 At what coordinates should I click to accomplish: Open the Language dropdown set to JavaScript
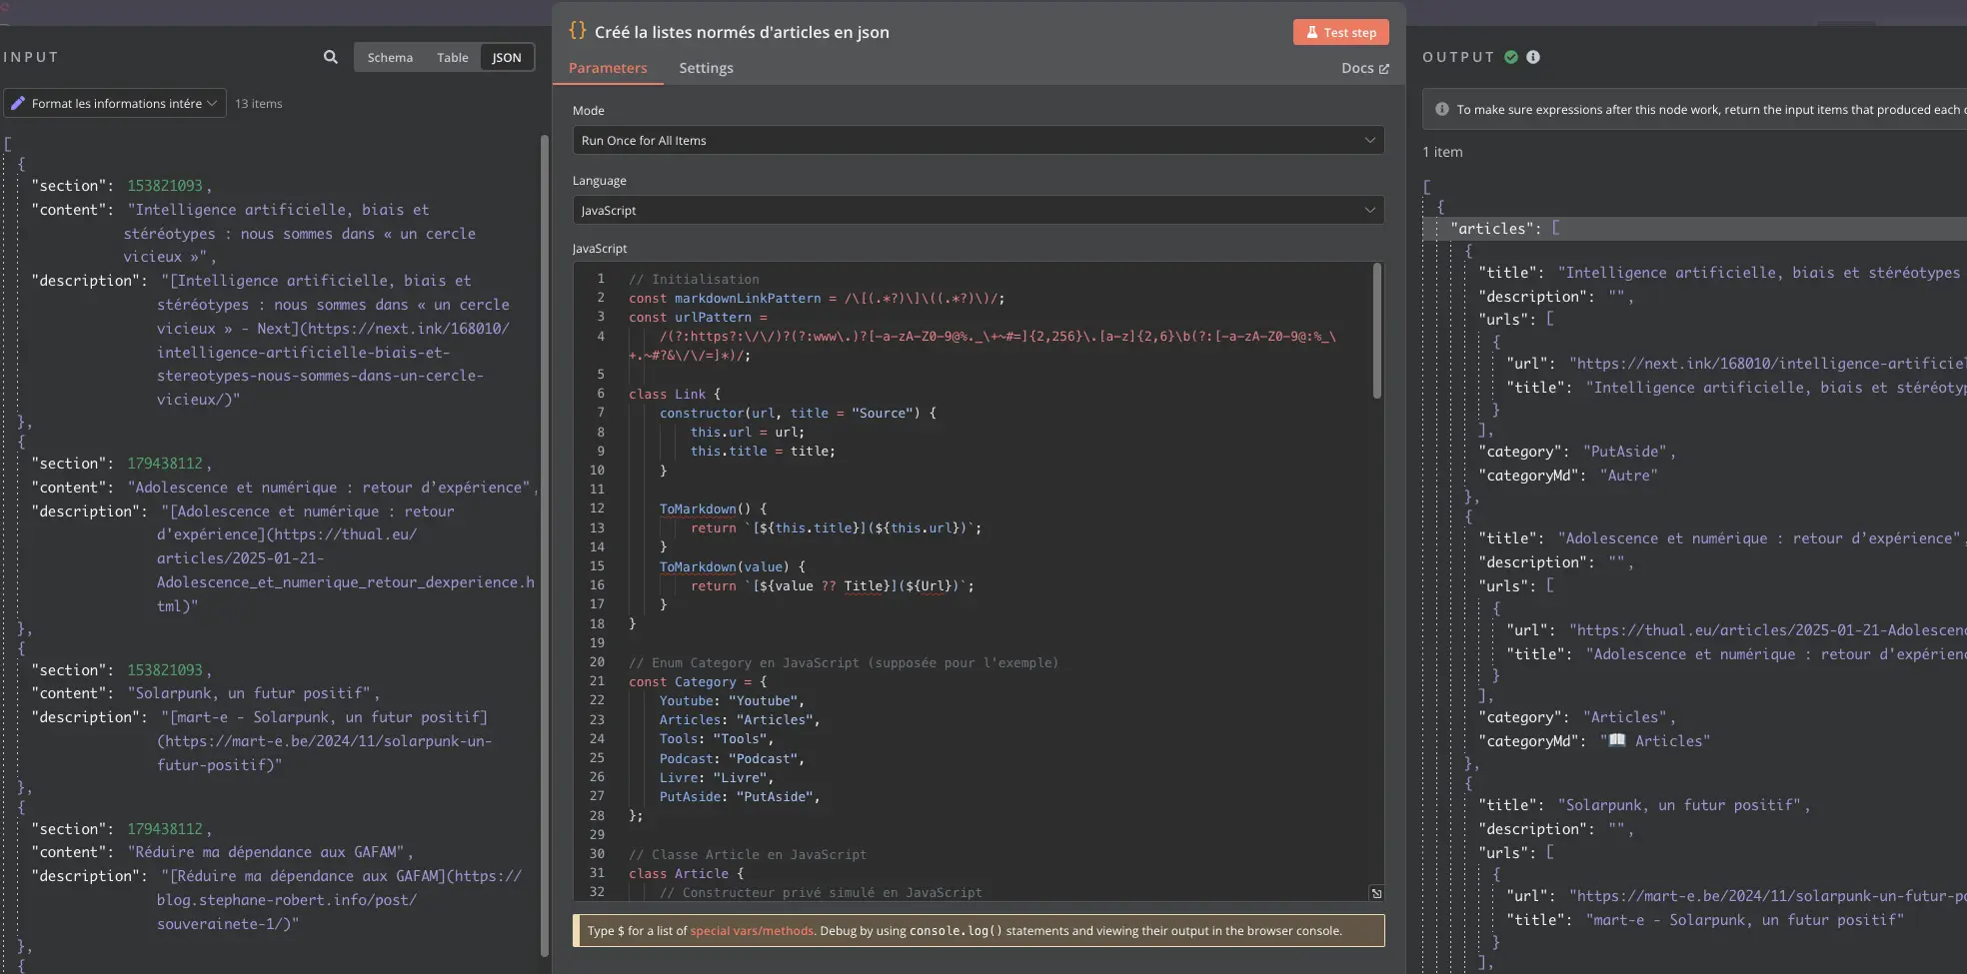tap(979, 210)
